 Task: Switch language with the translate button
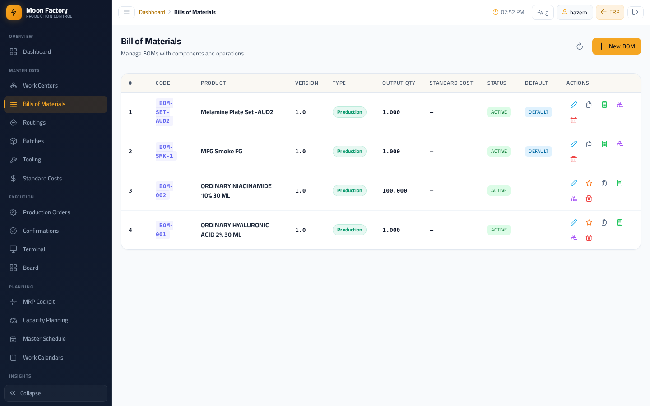(x=543, y=12)
